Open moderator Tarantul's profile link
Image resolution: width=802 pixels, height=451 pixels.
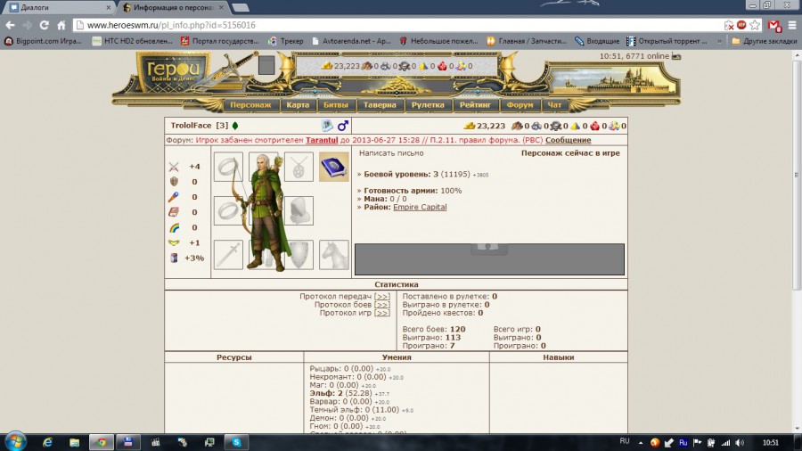[x=322, y=140]
